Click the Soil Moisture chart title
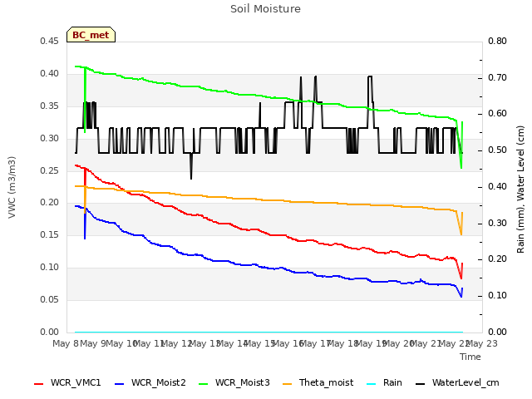The width and height of the screenshot is (532, 399). point(265,9)
